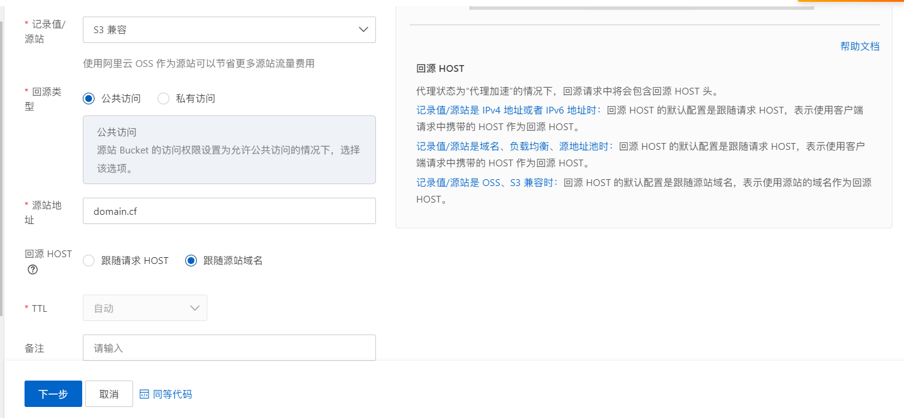Image resolution: width=904 pixels, height=418 pixels.
Task: Select the 公共访问 radio button
Action: [x=89, y=98]
